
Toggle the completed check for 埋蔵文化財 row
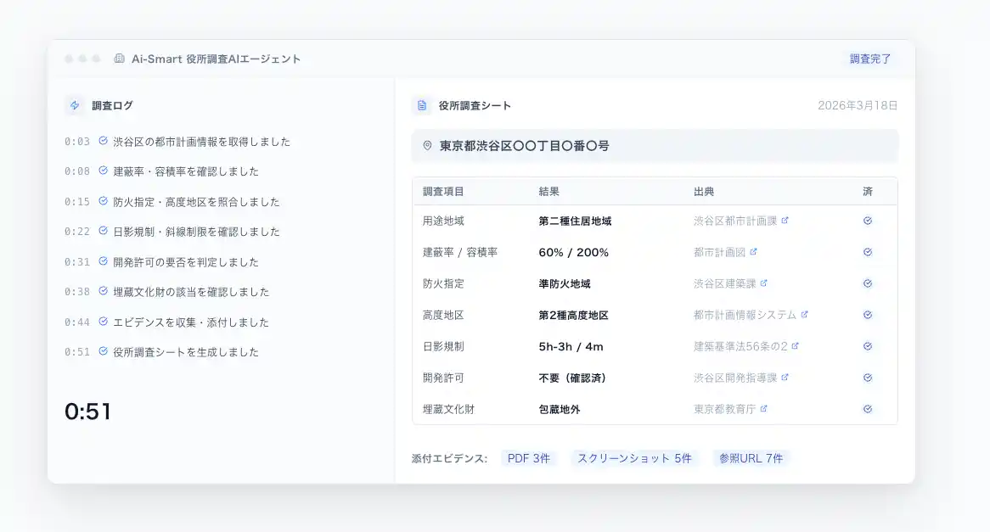pos(868,409)
